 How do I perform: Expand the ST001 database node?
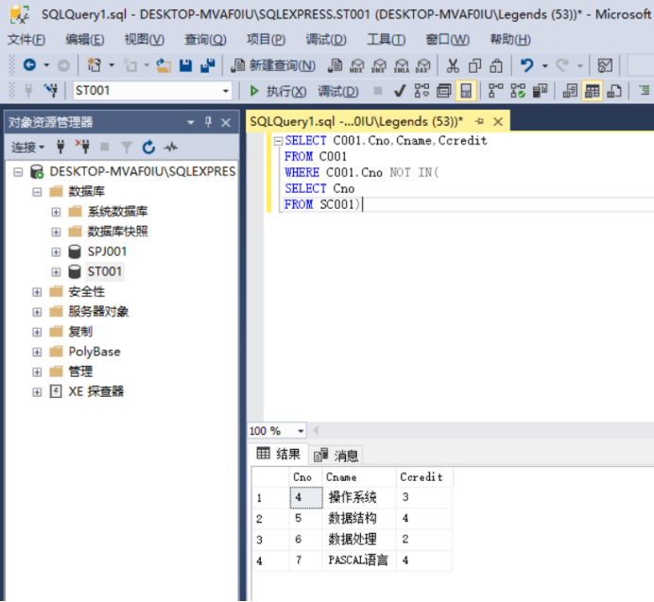56,272
